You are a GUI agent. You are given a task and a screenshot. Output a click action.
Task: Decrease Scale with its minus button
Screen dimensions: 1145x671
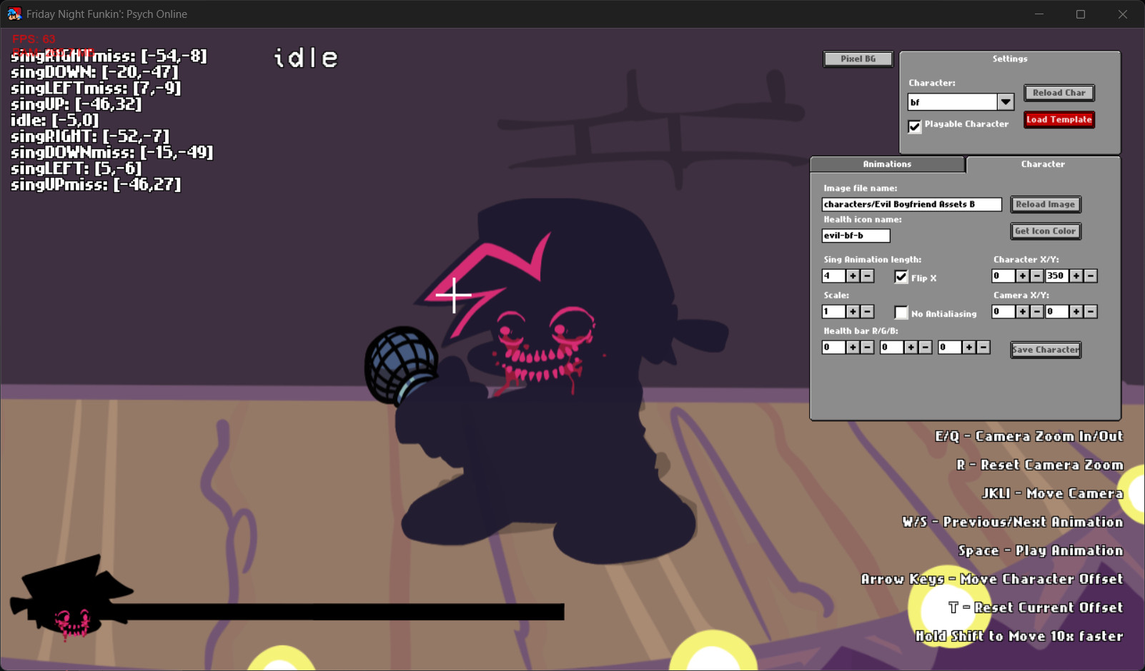point(867,311)
